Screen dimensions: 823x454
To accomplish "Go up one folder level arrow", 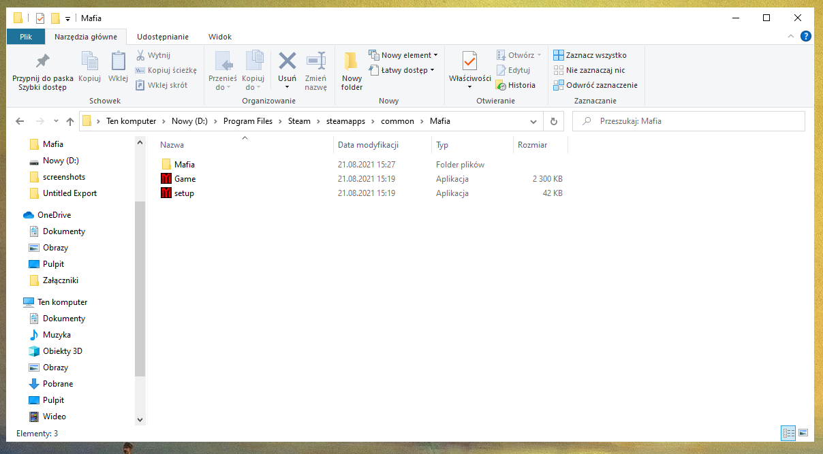I will click(70, 121).
